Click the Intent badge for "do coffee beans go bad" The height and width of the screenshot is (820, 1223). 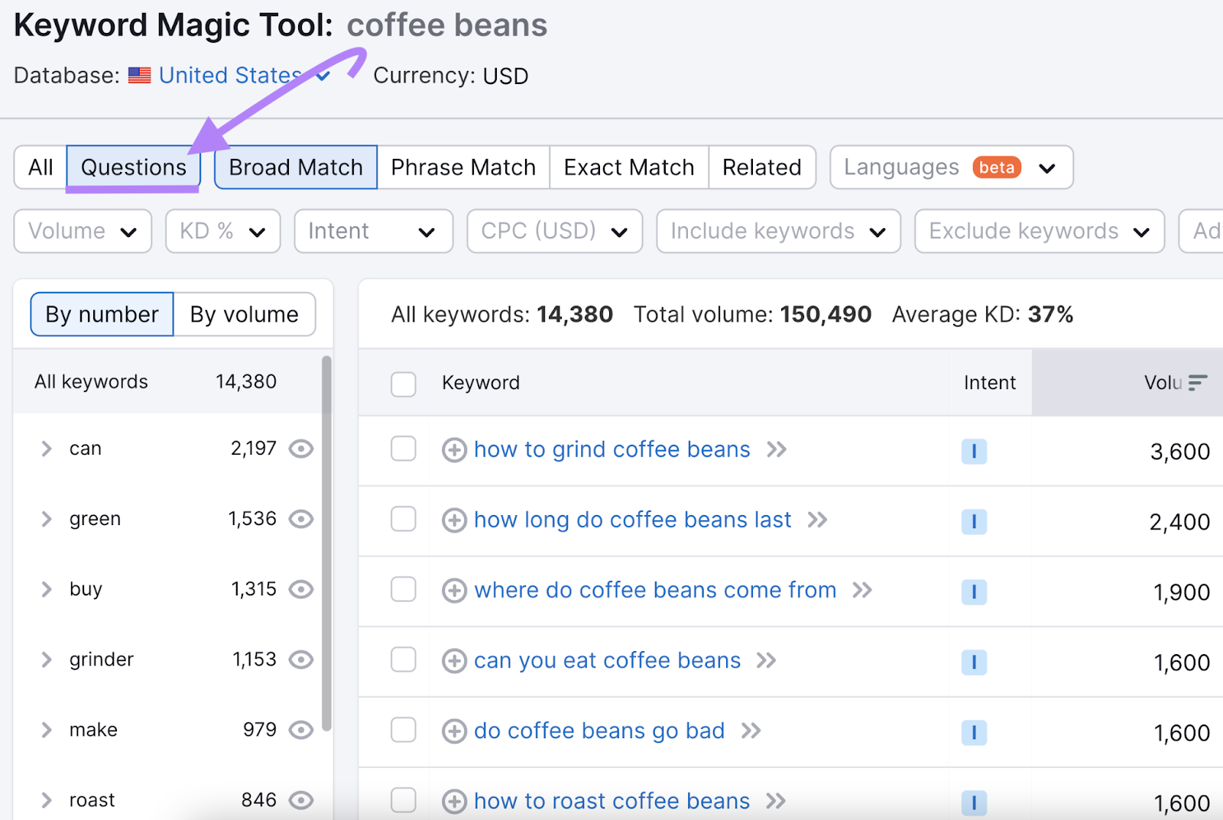click(x=974, y=732)
